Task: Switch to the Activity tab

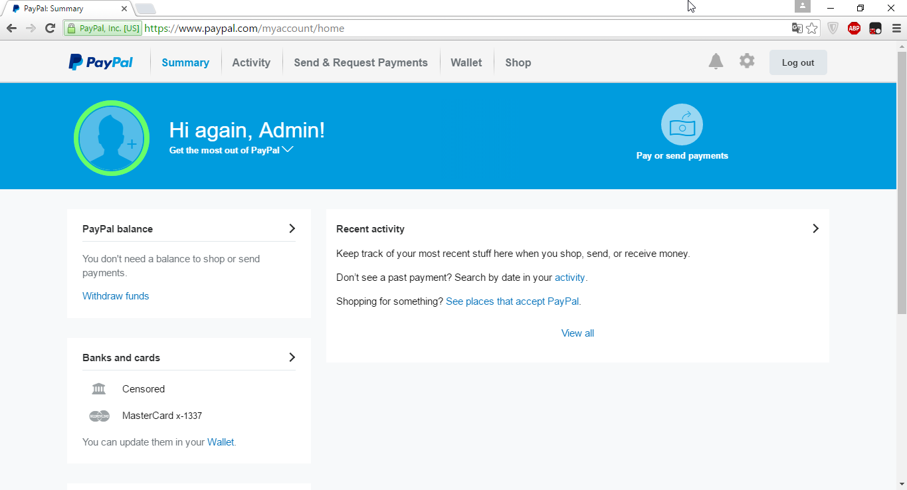Action: click(x=251, y=62)
